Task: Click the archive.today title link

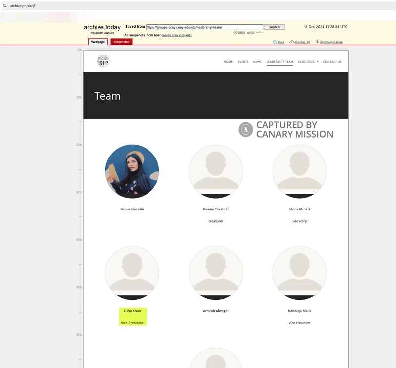Action: [102, 27]
